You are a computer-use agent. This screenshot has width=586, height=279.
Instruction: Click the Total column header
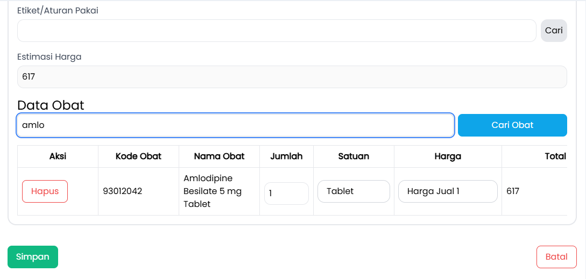tap(555, 156)
